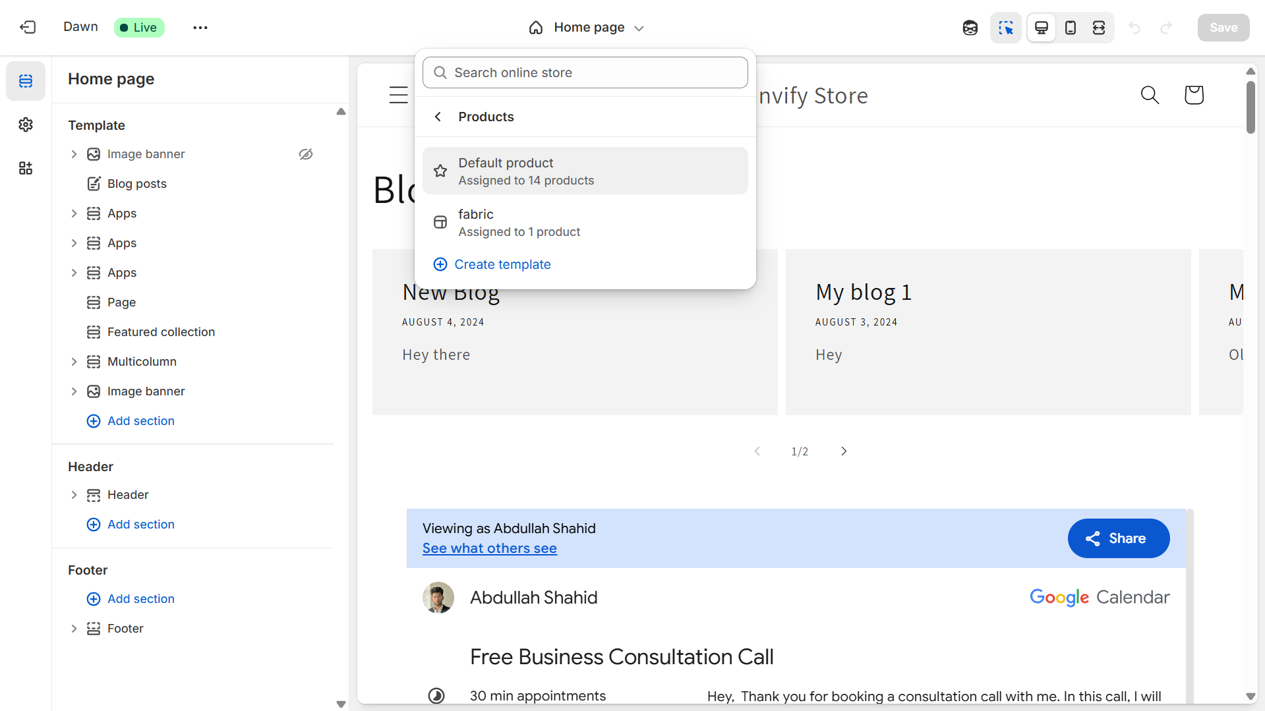Expand the Multicolumn section
This screenshot has width=1265, height=711.
[x=74, y=362]
